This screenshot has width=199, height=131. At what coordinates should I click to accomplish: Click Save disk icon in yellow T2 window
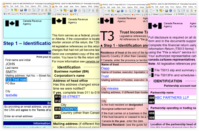71,10
